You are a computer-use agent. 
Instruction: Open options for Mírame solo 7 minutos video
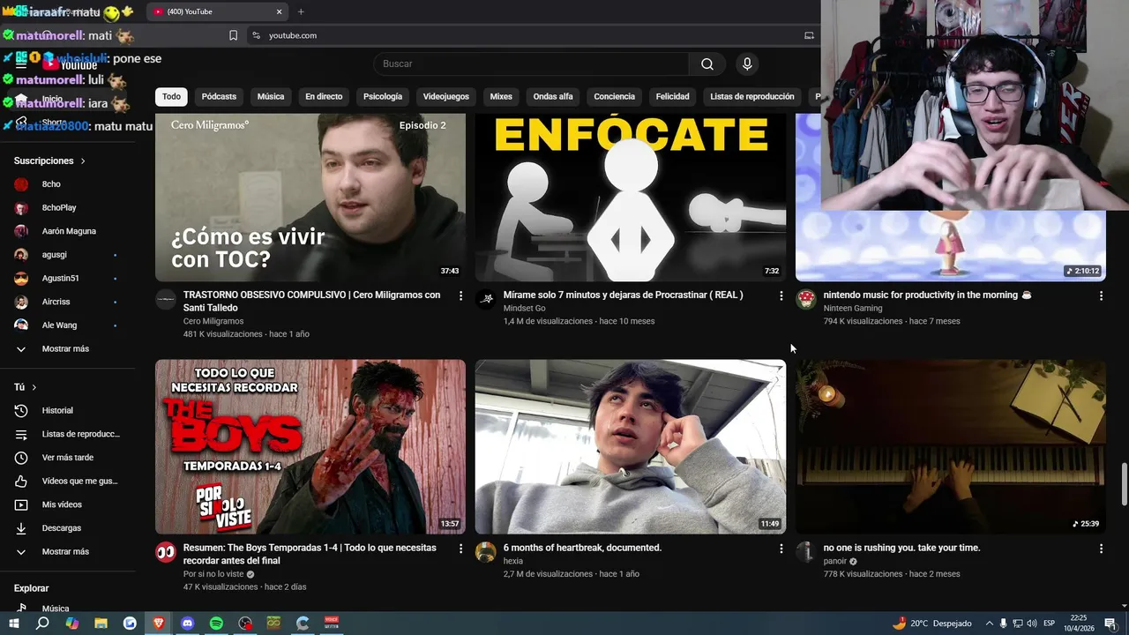781,295
